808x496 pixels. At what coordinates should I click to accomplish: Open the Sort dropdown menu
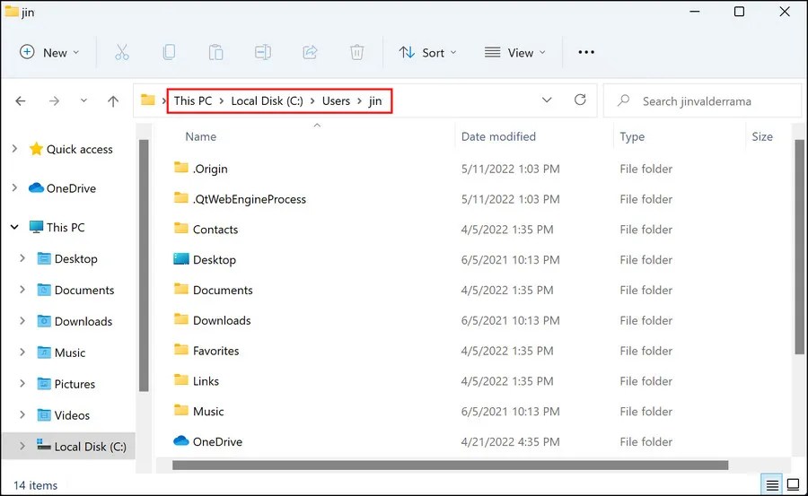(x=427, y=52)
